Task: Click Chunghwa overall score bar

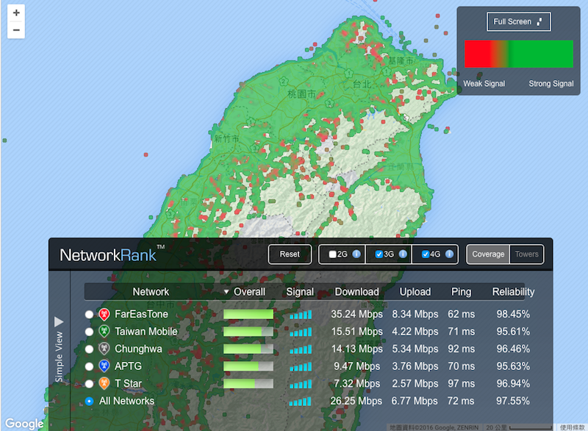Action: coord(248,349)
